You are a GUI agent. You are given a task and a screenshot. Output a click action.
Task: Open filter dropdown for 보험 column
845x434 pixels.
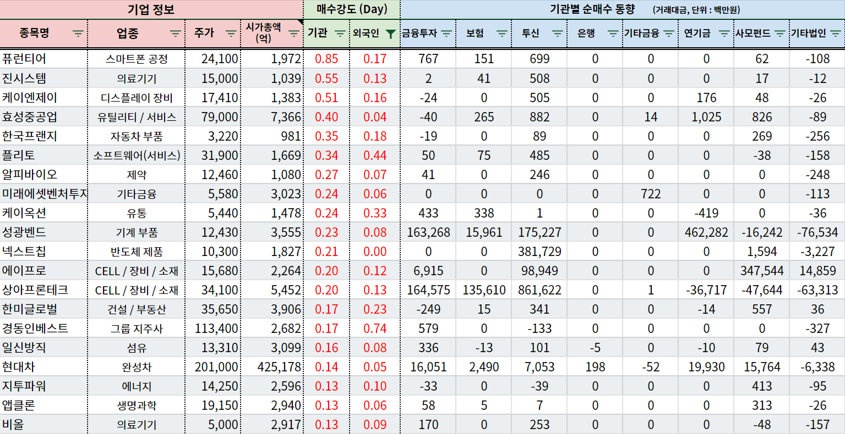point(501,34)
